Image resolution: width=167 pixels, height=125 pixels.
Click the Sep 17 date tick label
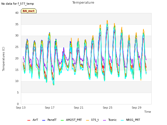click(x=50, y=108)
